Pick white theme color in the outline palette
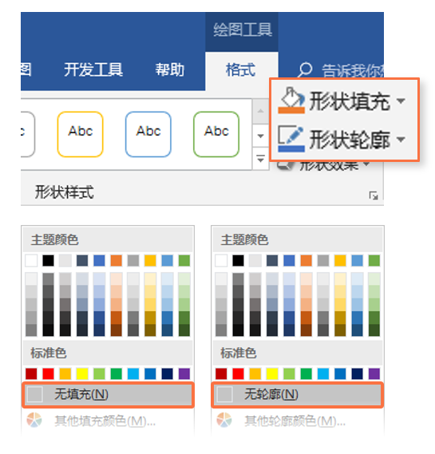The width and height of the screenshot is (435, 454). [221, 261]
